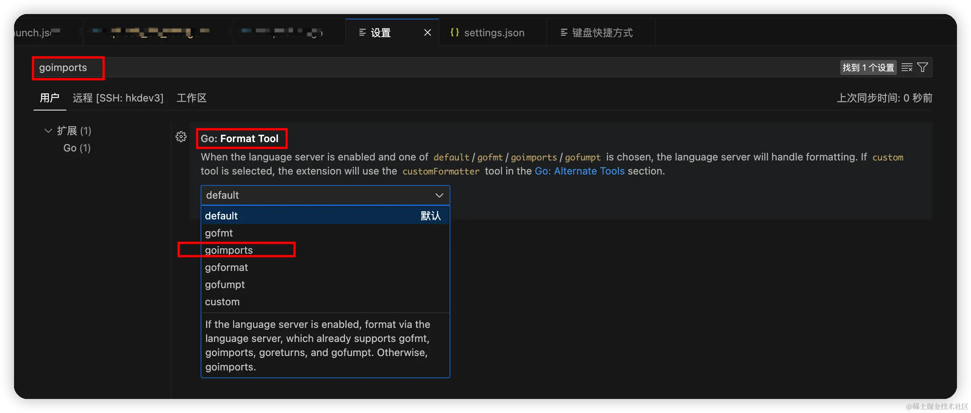Choose goformat from the format tool list
This screenshot has height=413, width=971.
[325, 267]
